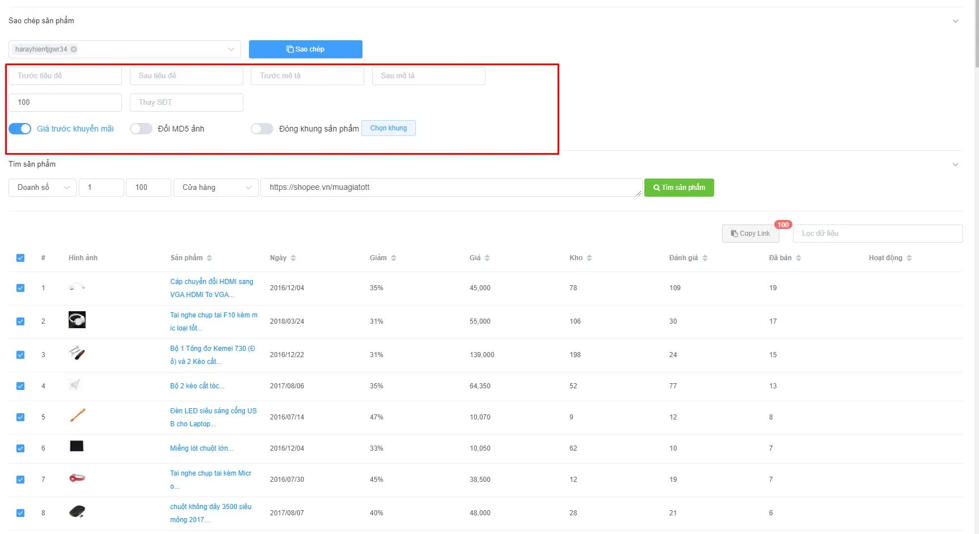Click the Lọc dữ liệu filter field
The width and height of the screenshot is (979, 534).
(877, 234)
